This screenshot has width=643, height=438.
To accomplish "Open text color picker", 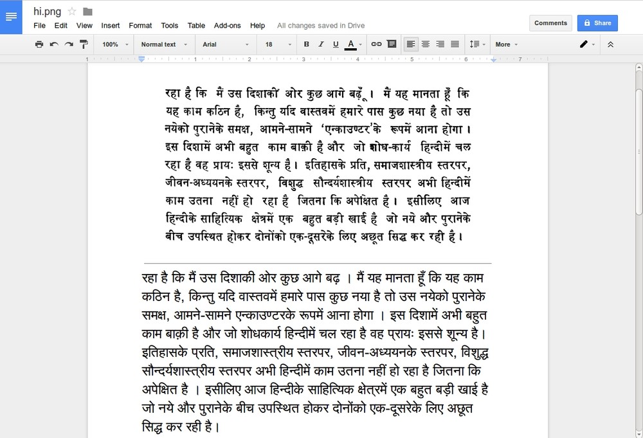I will [351, 44].
